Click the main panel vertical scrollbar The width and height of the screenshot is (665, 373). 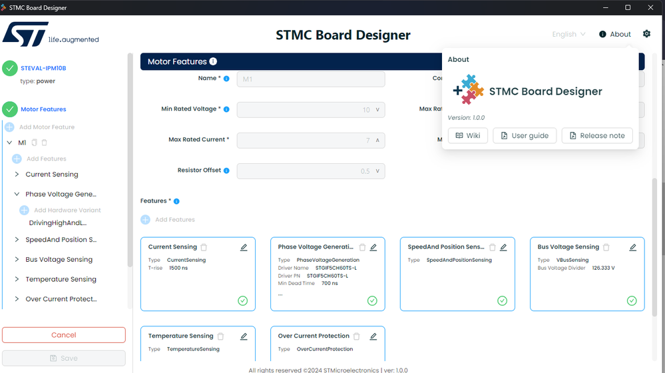pos(654,247)
